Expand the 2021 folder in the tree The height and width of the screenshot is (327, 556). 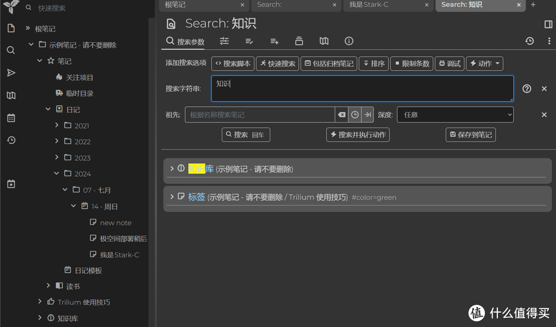click(x=57, y=125)
